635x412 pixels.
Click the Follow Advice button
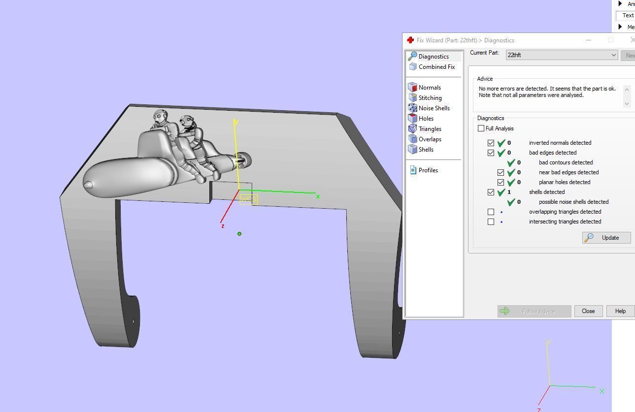(x=534, y=311)
